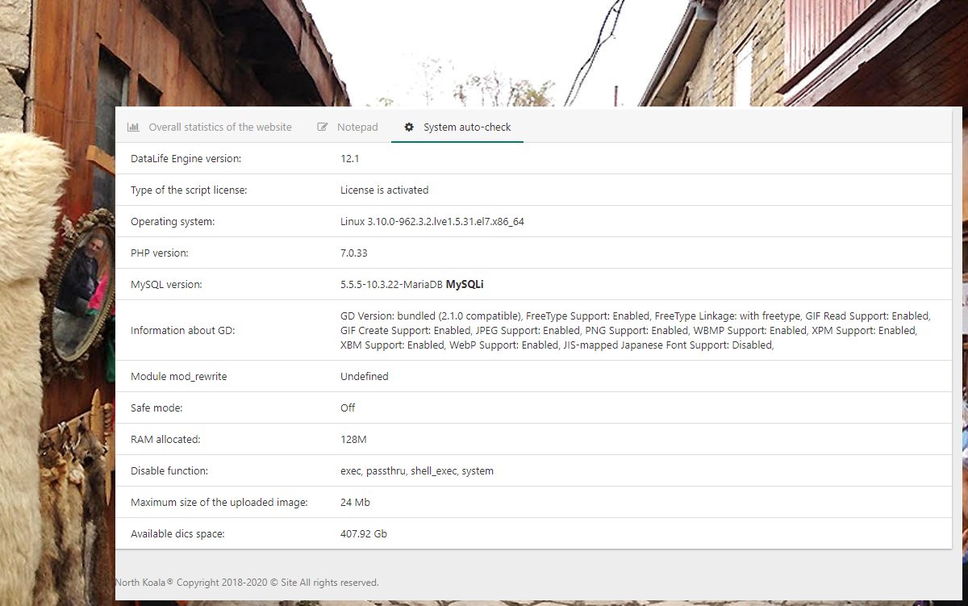
Task: Click the Information about GD label
Action: click(182, 331)
